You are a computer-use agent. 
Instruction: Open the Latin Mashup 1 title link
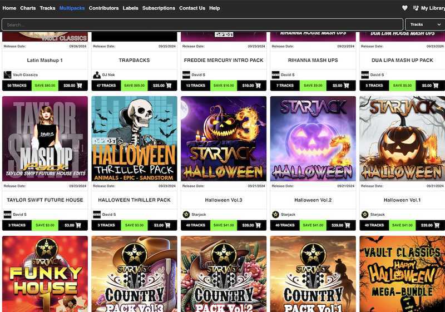[x=45, y=60]
